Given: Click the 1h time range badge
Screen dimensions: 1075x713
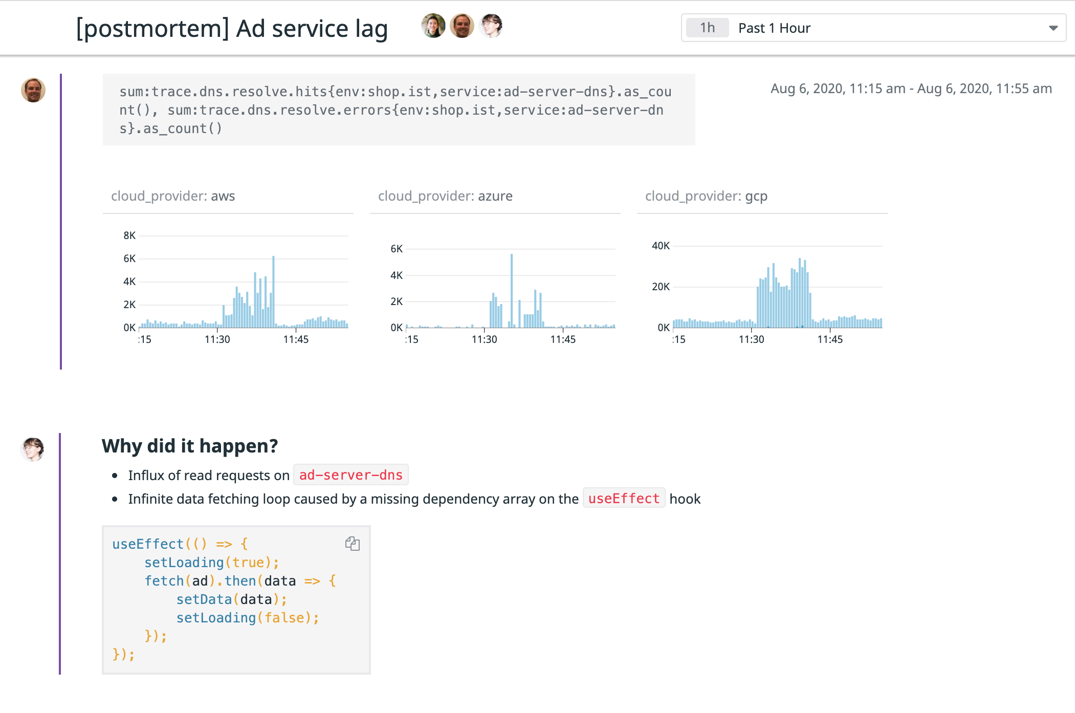Looking at the screenshot, I should click(x=707, y=28).
